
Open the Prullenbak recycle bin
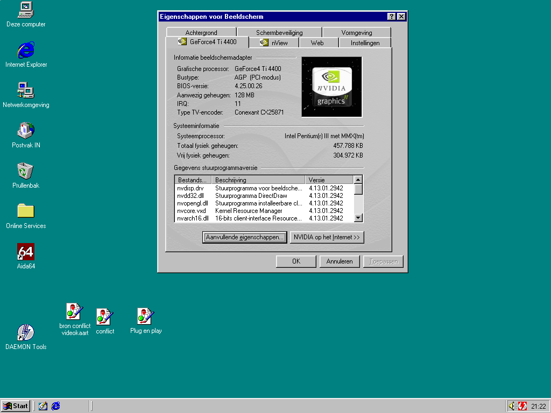click(x=25, y=172)
